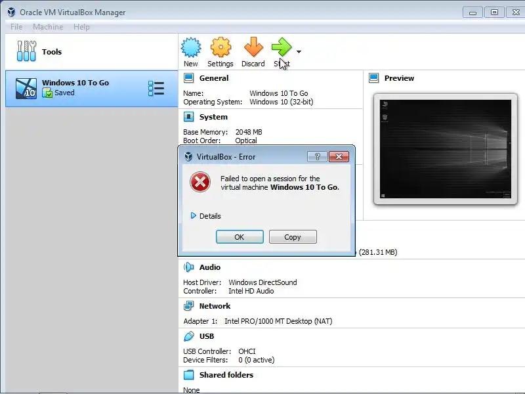The width and height of the screenshot is (525, 394).
Task: Open the File menu
Action: [16, 27]
